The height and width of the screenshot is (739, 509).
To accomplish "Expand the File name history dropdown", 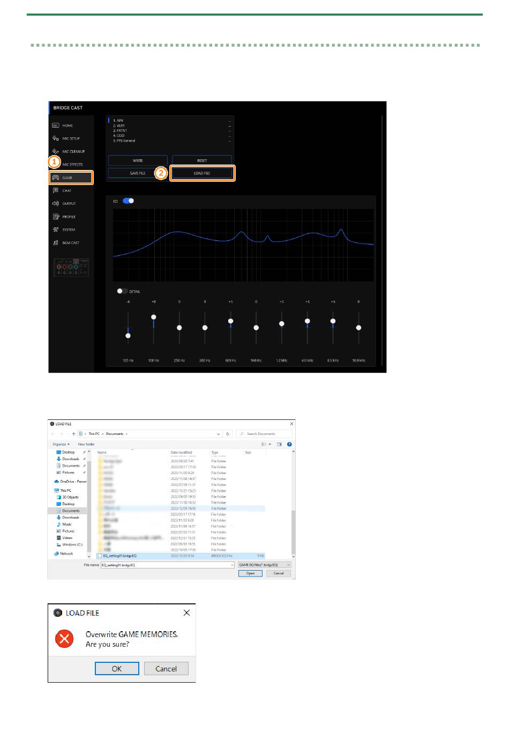I will (x=232, y=565).
